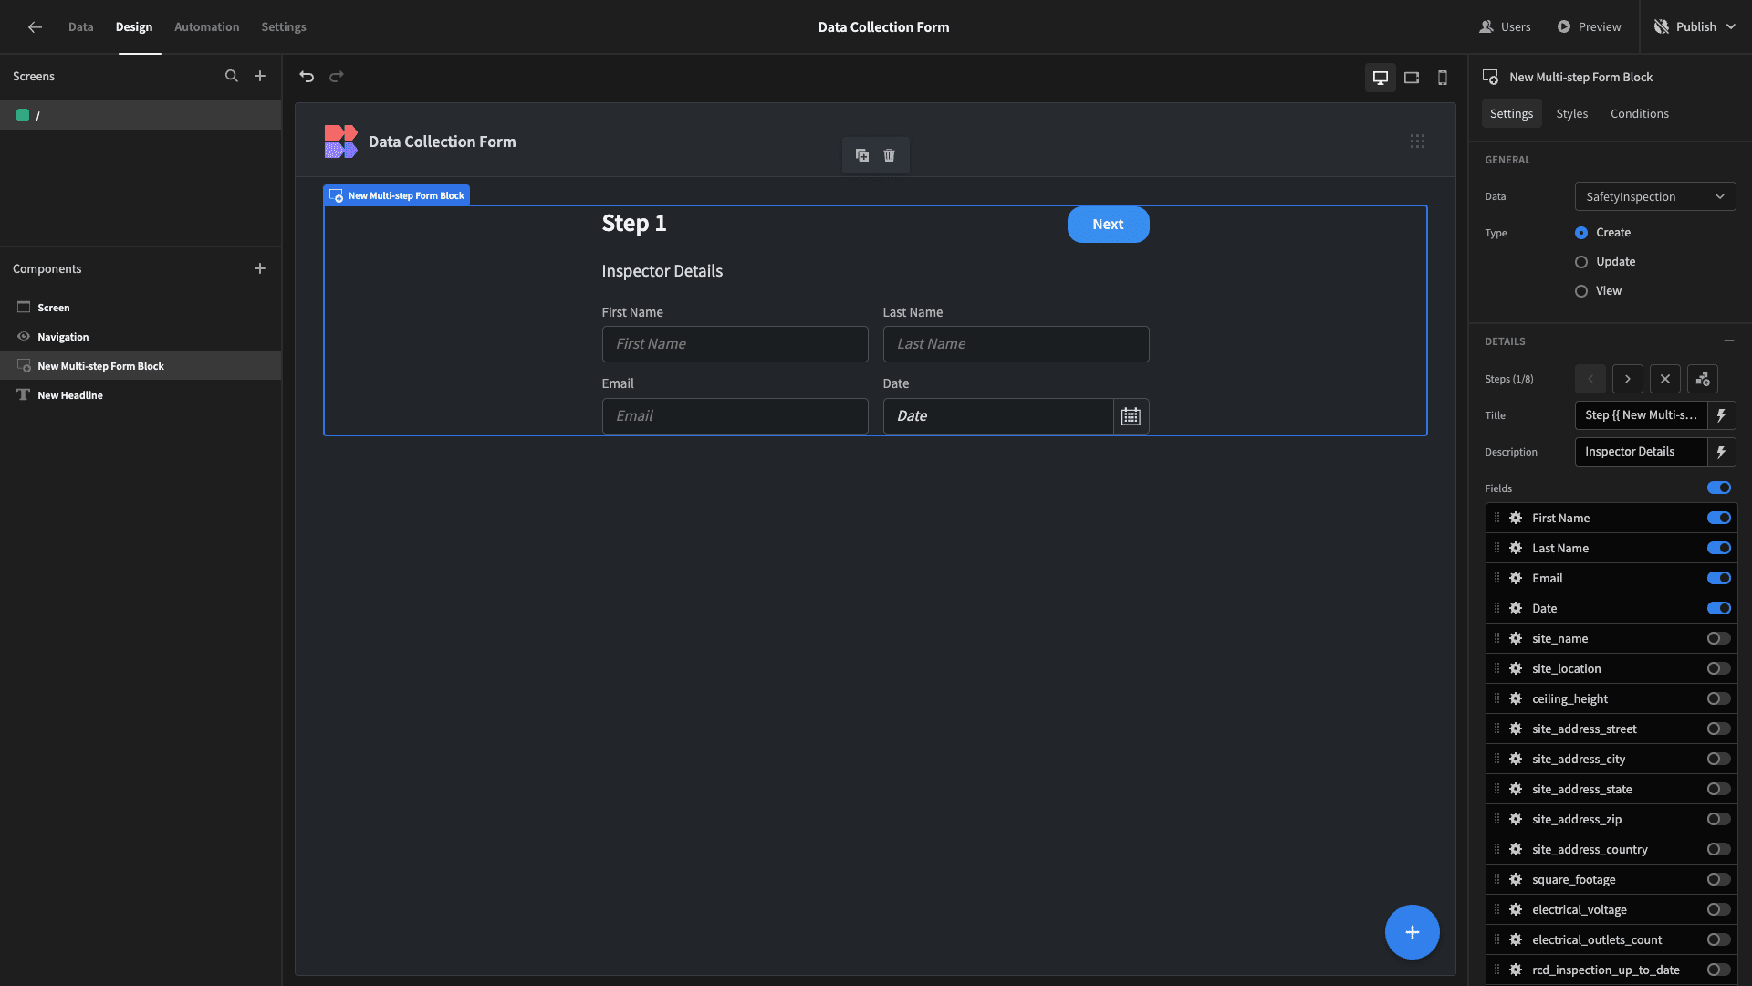Screen dimensions: 1752x986
Task: Select the Update type radio button
Action: pyautogui.click(x=1581, y=262)
